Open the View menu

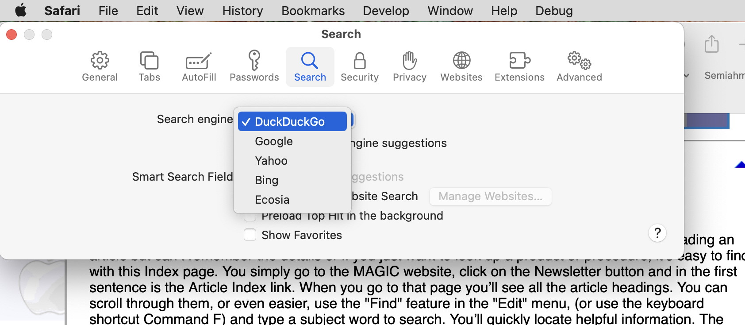190,10
